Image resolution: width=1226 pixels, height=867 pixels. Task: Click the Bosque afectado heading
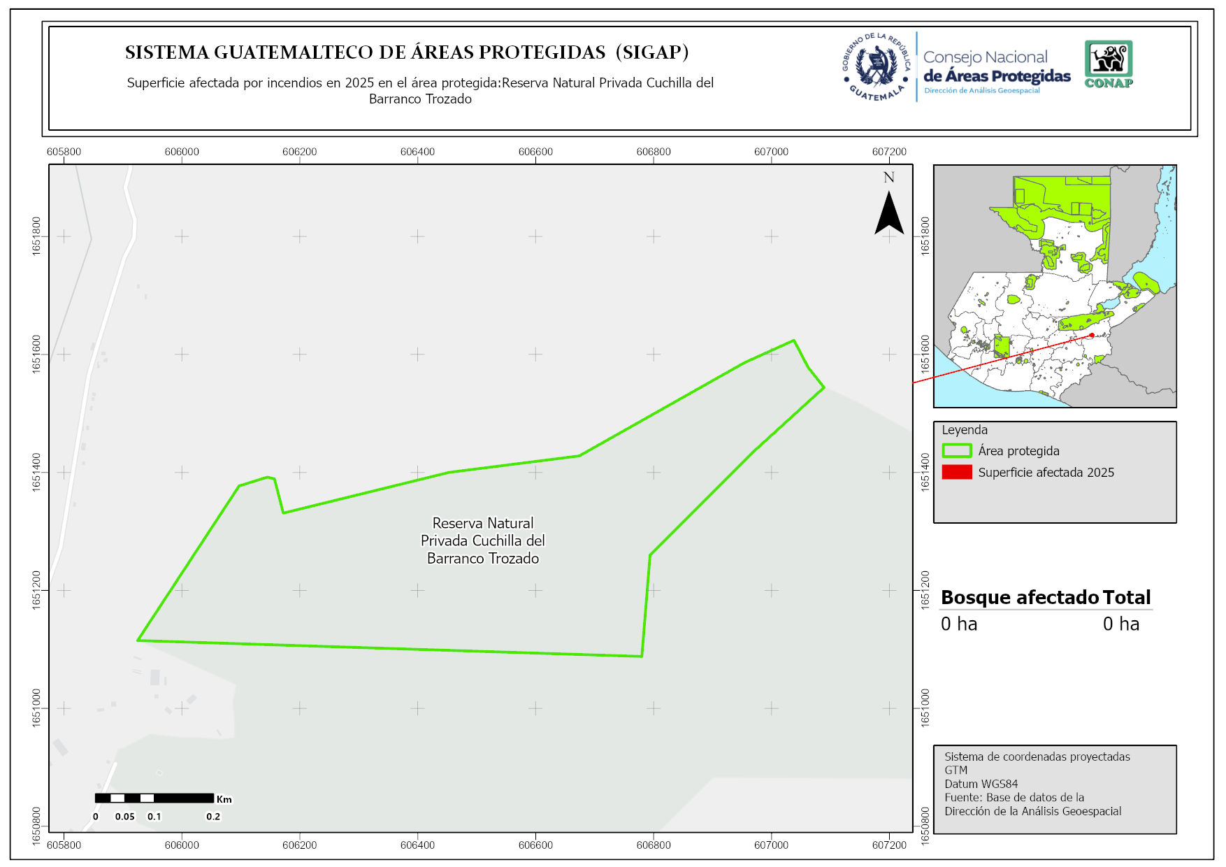click(1020, 597)
